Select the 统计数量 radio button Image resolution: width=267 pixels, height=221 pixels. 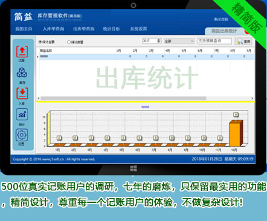[x=69, y=42]
